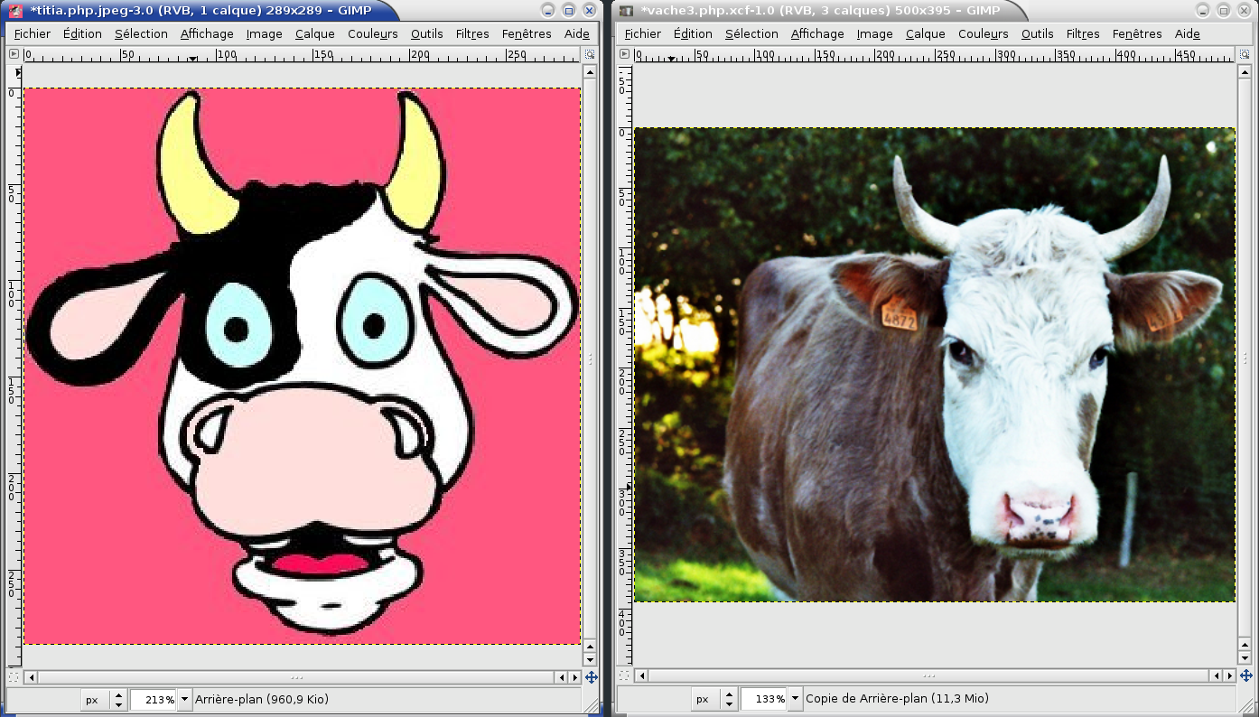The width and height of the screenshot is (1259, 717).
Task: Click Fichier in the vache3.php.xcf window
Action: tap(642, 33)
